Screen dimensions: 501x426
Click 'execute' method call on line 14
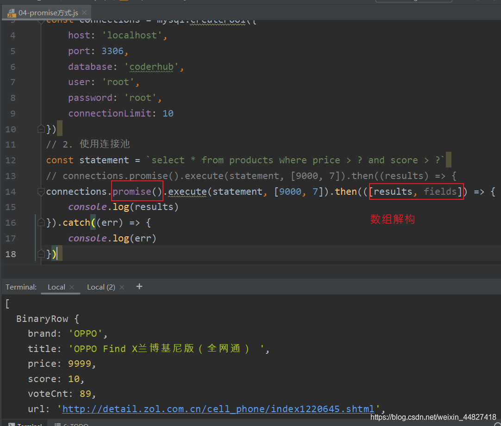point(187,191)
